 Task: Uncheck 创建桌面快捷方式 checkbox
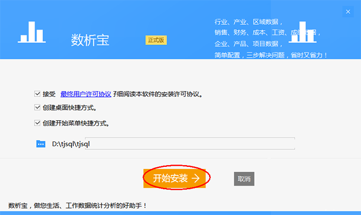tap(37, 107)
